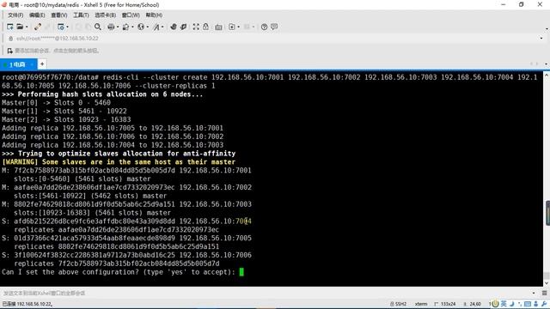Open the compose bar hamburger menu icon
Viewport: 550px width, 309px height.
pos(544,293)
